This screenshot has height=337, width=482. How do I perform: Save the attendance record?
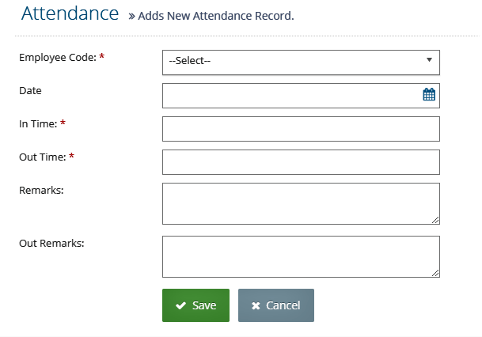tap(195, 305)
